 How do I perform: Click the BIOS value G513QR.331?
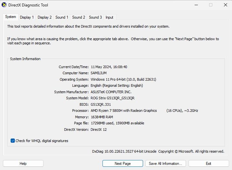(x=101, y=104)
